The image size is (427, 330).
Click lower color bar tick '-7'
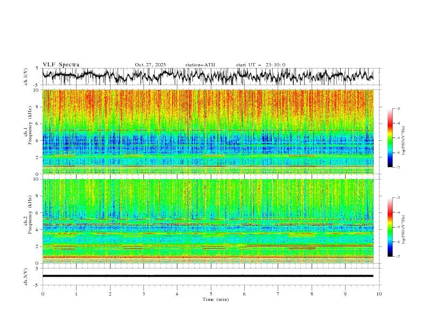coord(397,257)
